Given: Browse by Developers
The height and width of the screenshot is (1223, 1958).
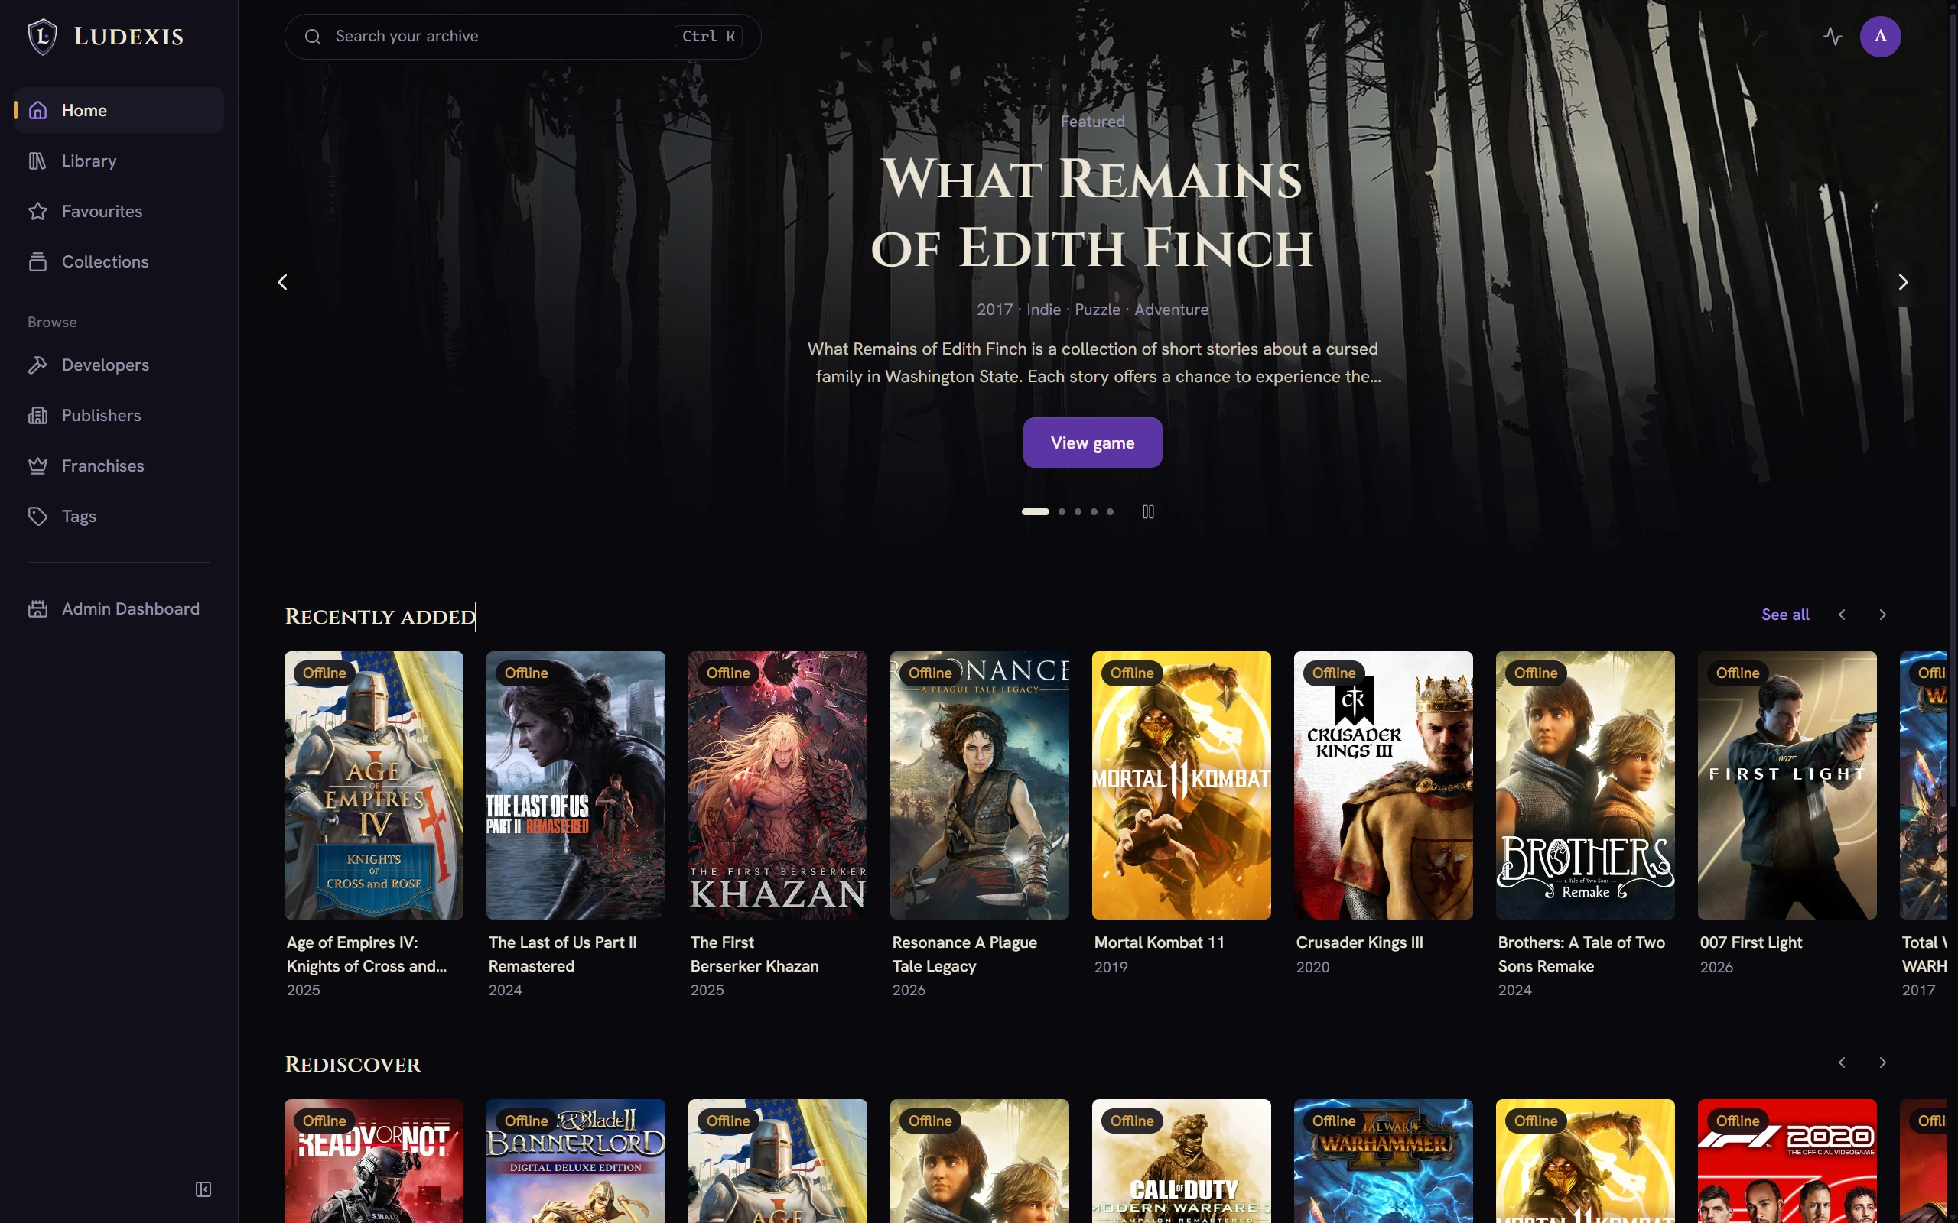Looking at the screenshot, I should (119, 365).
